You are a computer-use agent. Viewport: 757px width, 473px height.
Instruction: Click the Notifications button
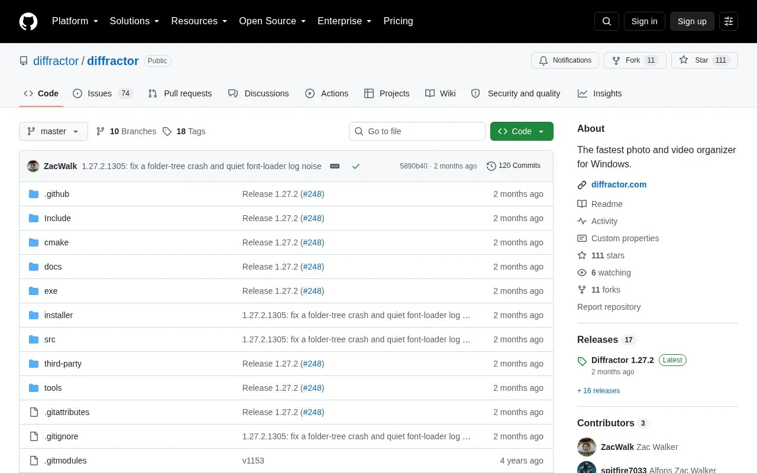click(565, 60)
